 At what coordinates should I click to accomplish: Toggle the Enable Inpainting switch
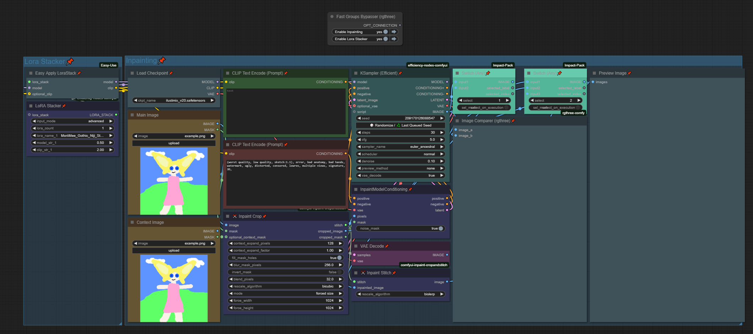click(x=385, y=32)
